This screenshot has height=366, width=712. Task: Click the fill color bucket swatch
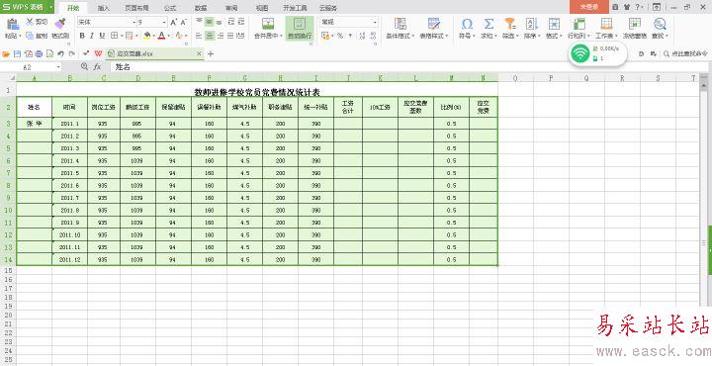[x=146, y=36]
